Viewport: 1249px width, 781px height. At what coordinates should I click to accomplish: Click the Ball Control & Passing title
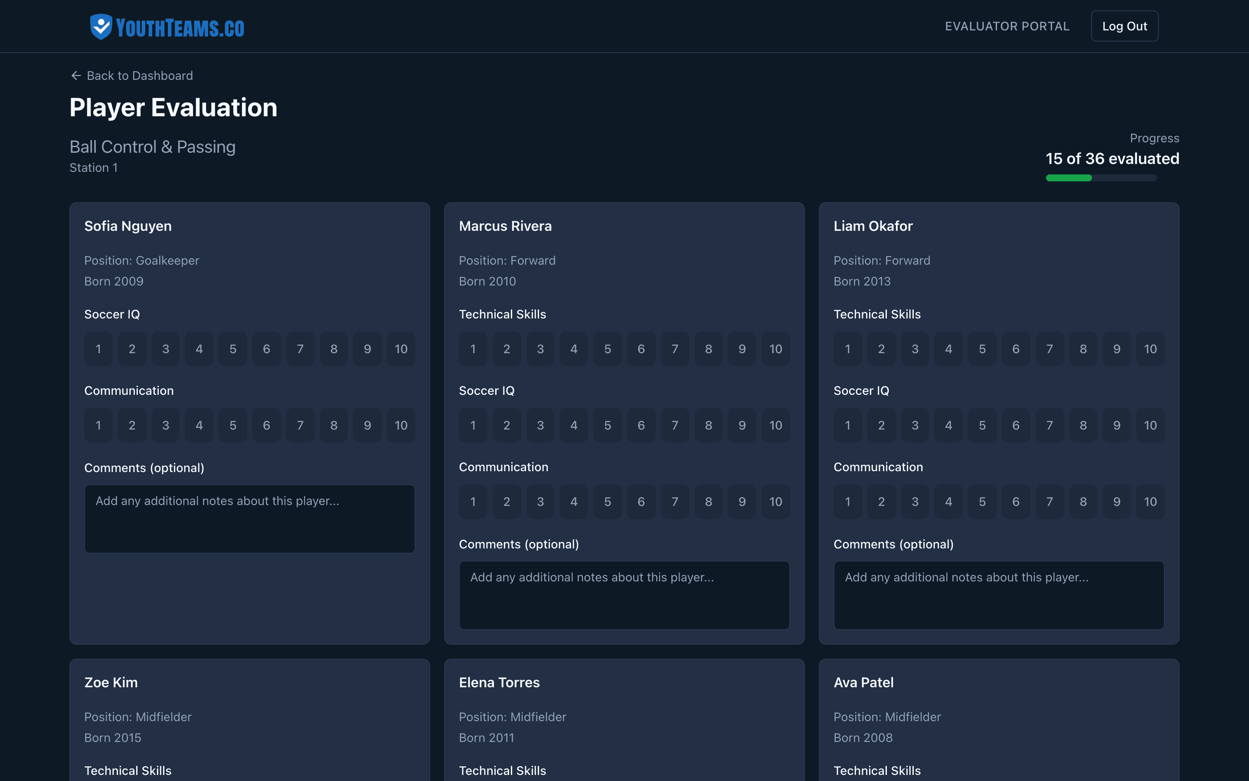point(153,147)
